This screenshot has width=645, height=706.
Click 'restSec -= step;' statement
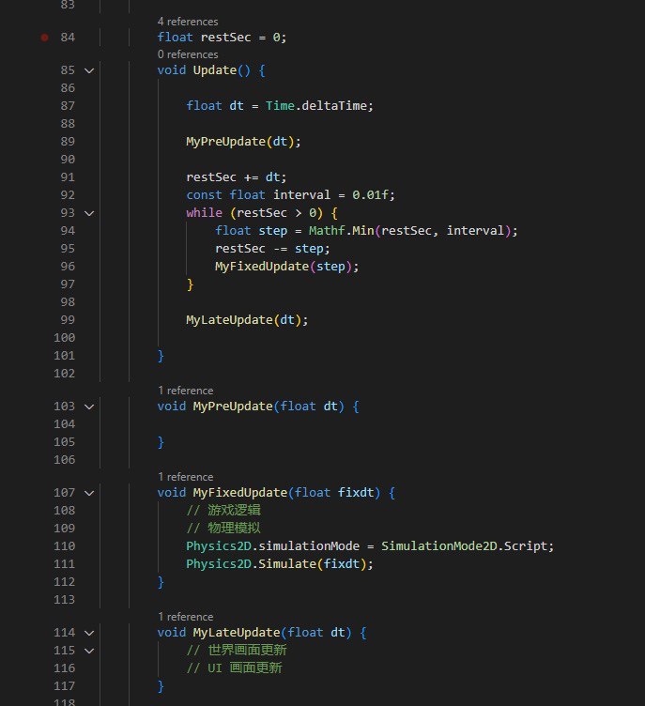pos(272,249)
